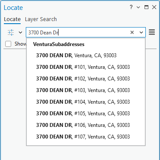Switch to the Locate tab
The image size is (160, 160).
(12, 19)
